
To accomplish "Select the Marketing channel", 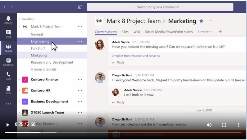I will (52, 55).
